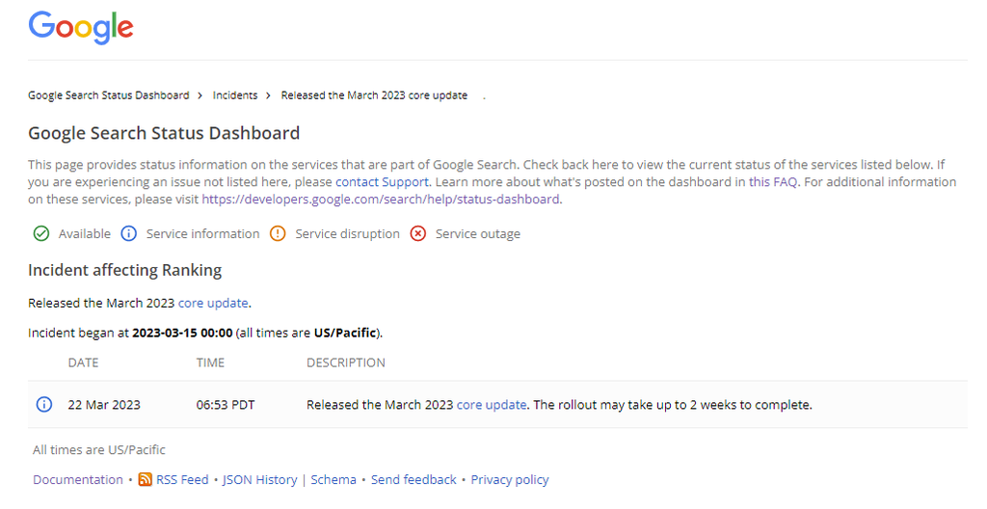Go to Google Search Status Dashboard breadcrumb
987x509 pixels.
pos(108,95)
